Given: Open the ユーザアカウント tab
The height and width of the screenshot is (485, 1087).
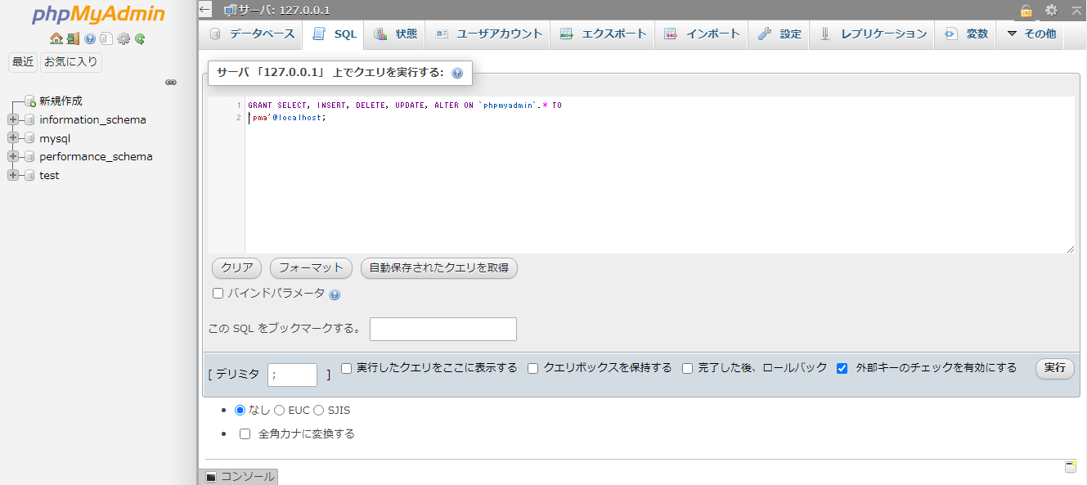Looking at the screenshot, I should coord(489,34).
